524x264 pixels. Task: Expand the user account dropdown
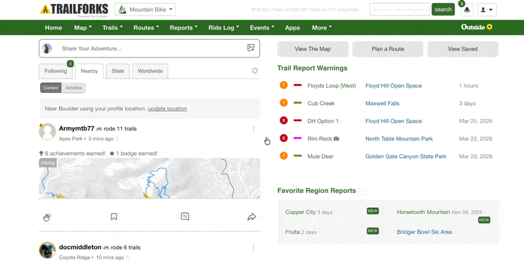487,10
